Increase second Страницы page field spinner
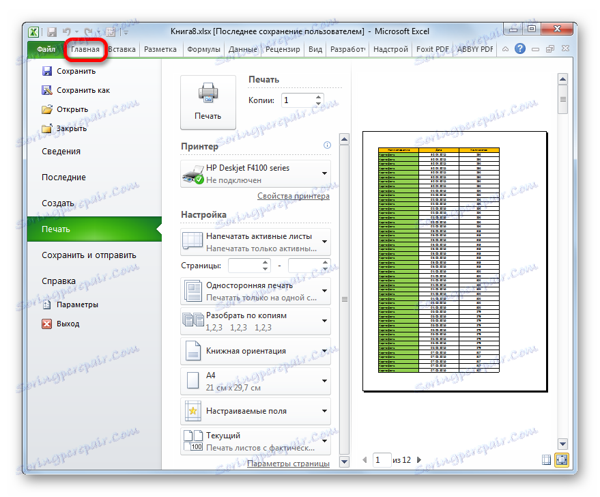Screen dimensions: 600x497 tap(325, 262)
